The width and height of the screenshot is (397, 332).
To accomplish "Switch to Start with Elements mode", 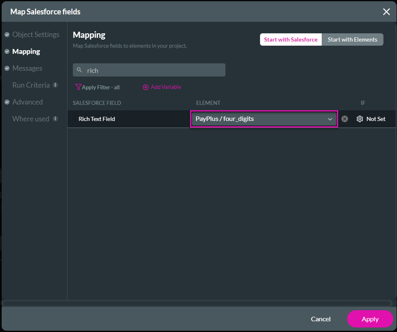I will (x=352, y=40).
